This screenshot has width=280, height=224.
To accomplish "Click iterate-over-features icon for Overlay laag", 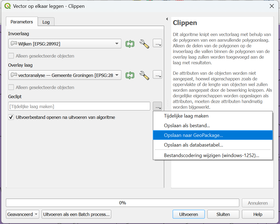I will tap(130, 75).
